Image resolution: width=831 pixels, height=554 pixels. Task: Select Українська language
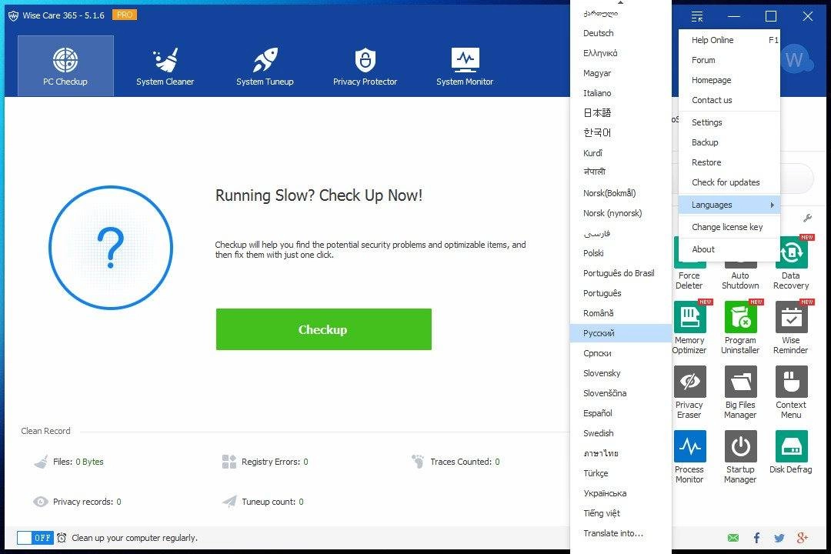pyautogui.click(x=621, y=493)
